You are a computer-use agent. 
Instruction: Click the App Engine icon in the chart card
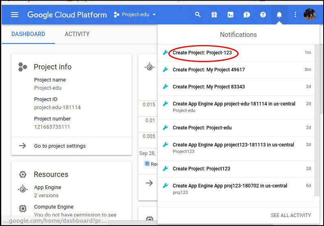[x=150, y=67]
